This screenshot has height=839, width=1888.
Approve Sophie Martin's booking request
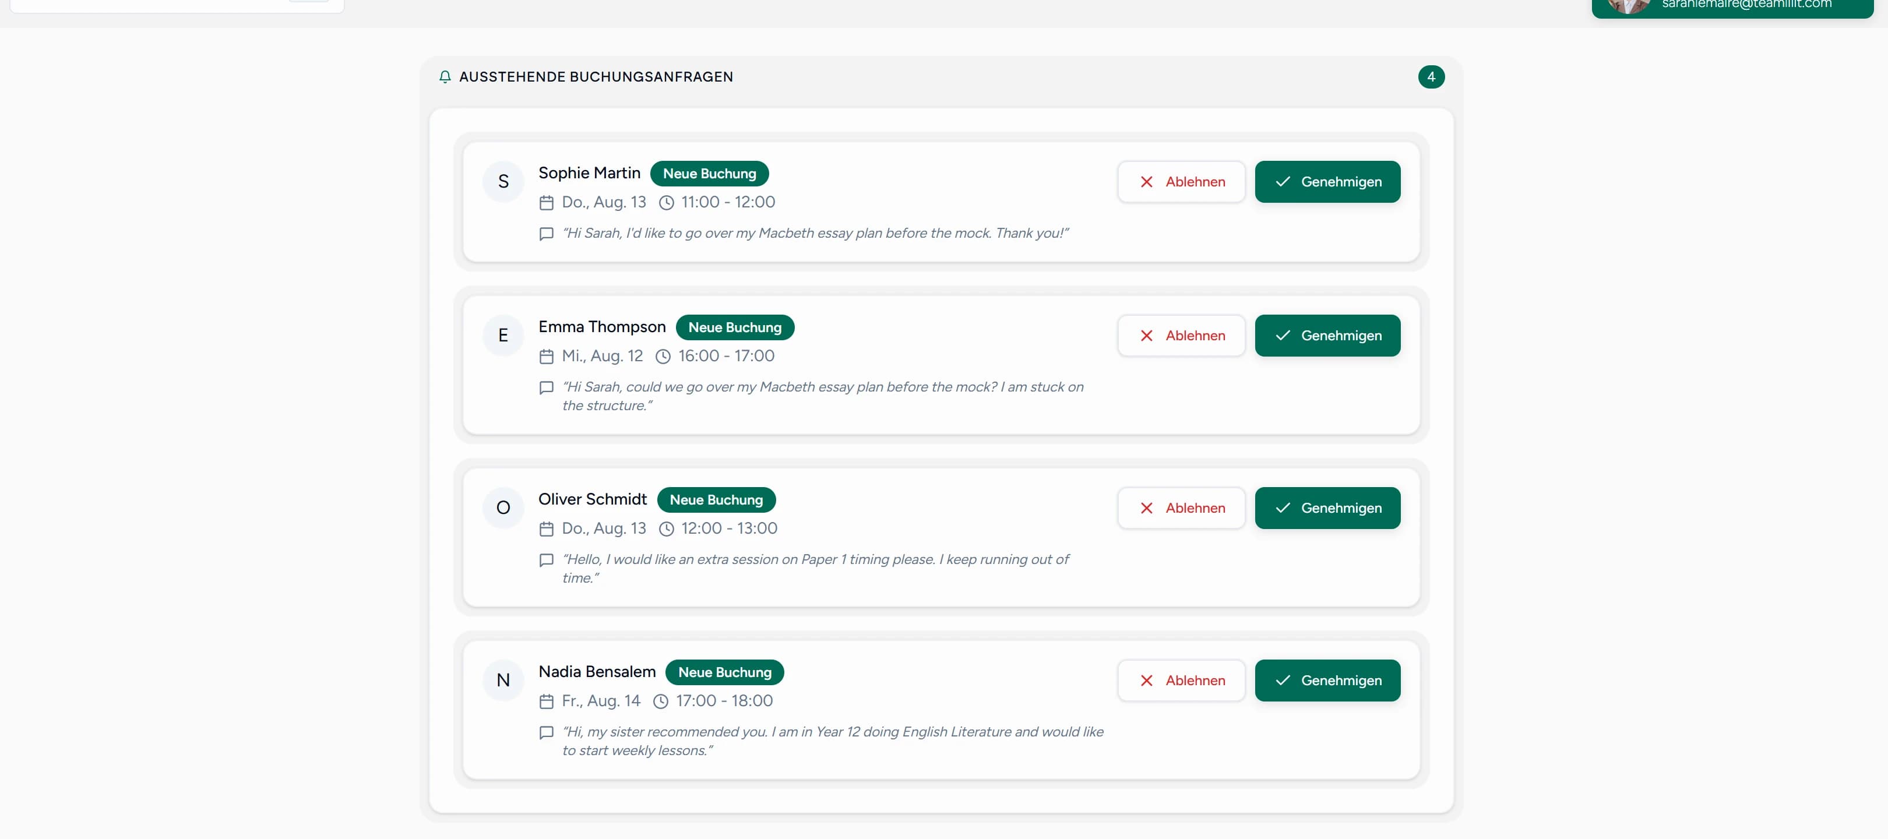(x=1327, y=182)
